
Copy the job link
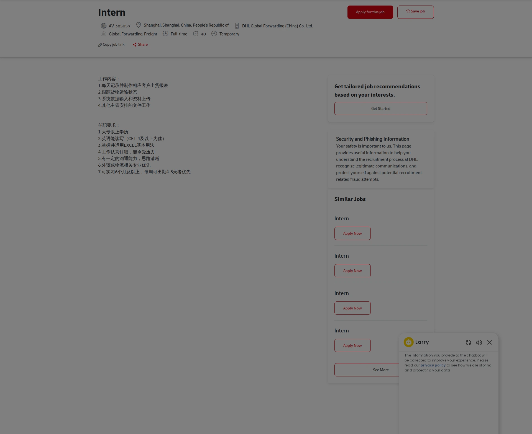(x=111, y=45)
